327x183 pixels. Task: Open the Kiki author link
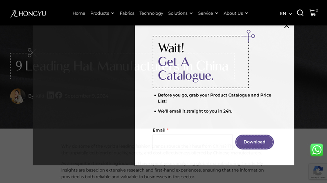click(40, 96)
